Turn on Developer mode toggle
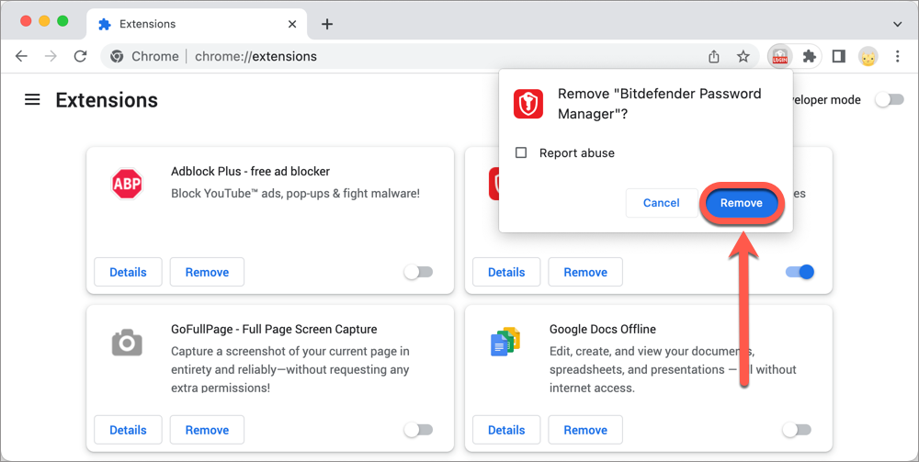 coord(890,99)
